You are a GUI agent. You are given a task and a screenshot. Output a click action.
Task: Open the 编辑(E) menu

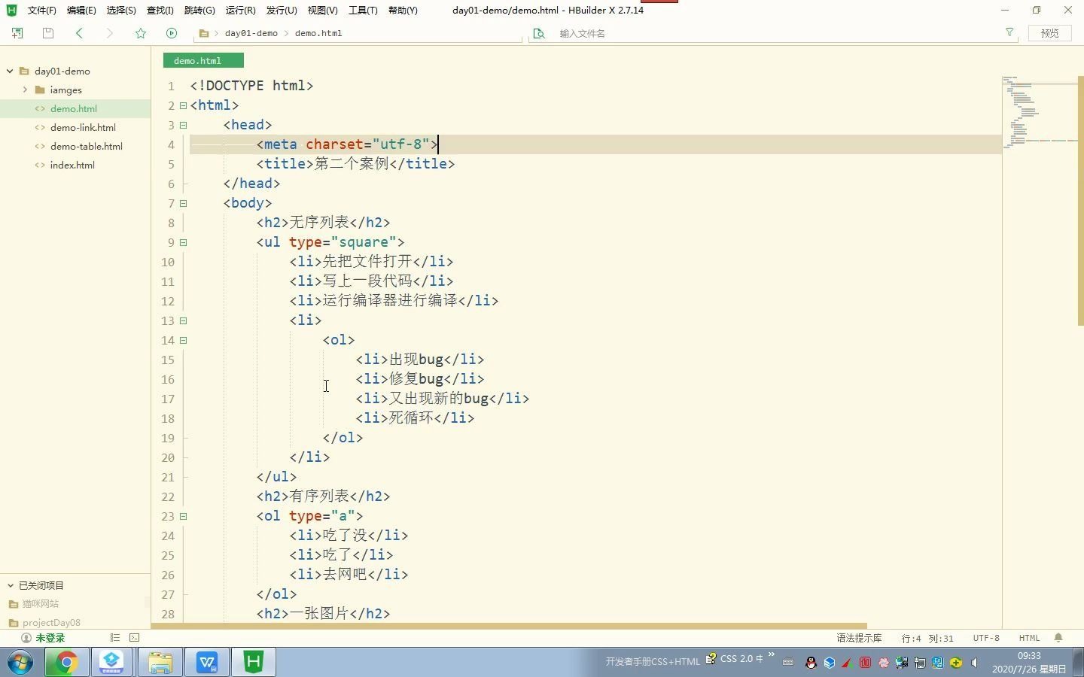pyautogui.click(x=81, y=11)
